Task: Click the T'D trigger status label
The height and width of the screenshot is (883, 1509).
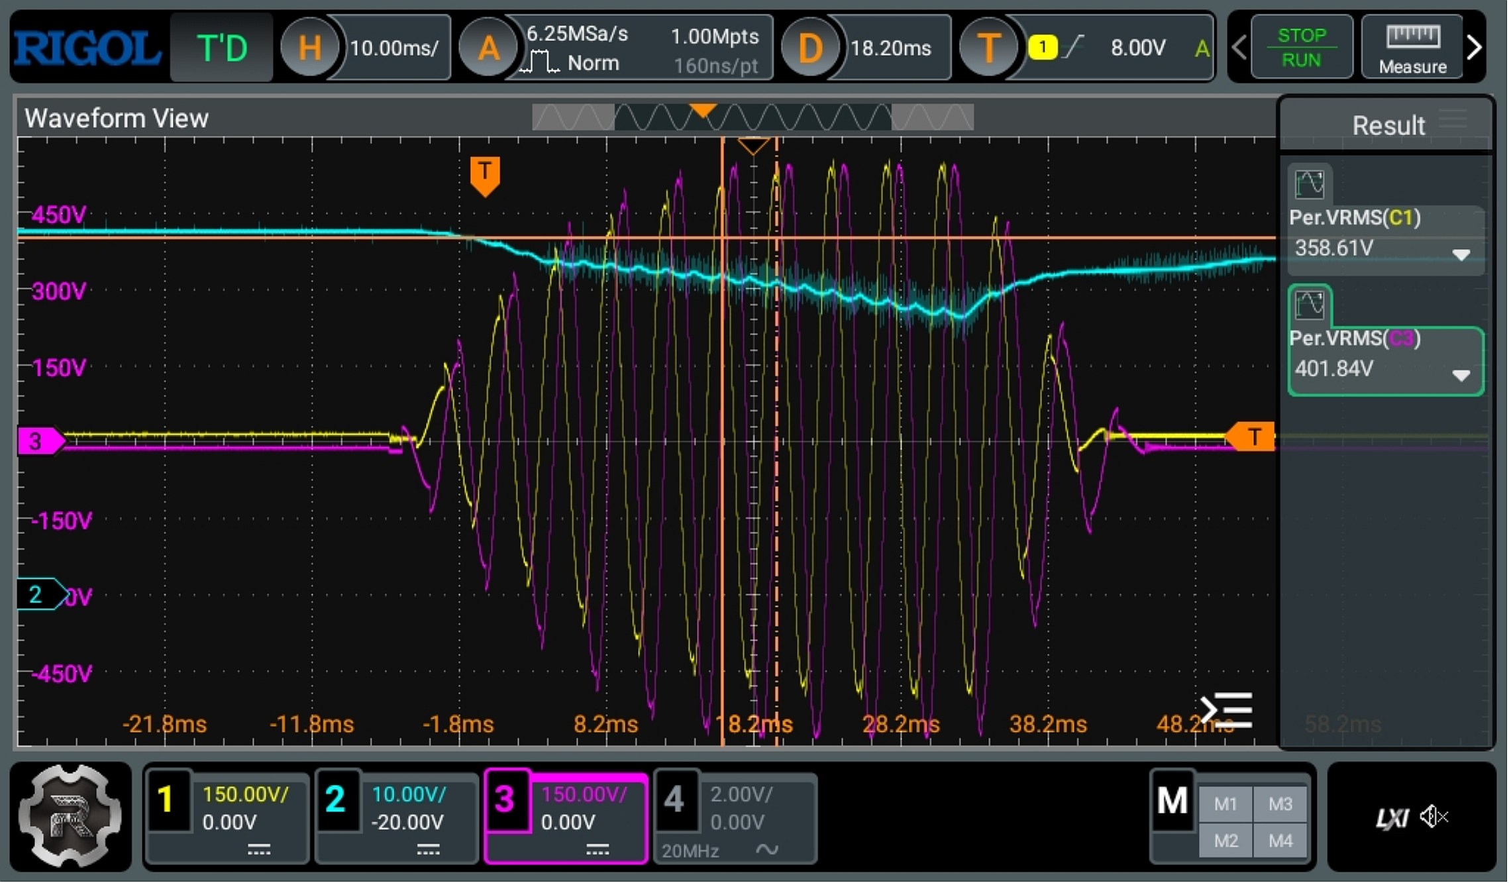Action: pyautogui.click(x=222, y=48)
